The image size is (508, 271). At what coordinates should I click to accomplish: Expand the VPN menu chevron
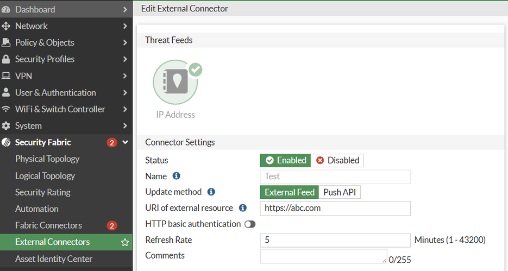pyautogui.click(x=125, y=76)
